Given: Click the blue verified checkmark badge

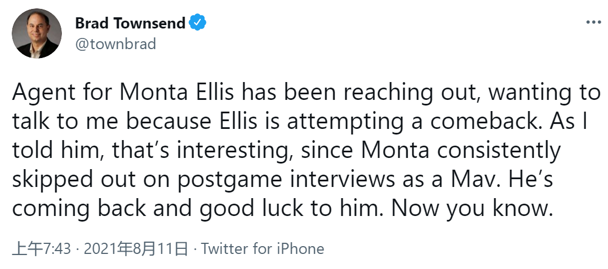Looking at the screenshot, I should click(x=197, y=22).
